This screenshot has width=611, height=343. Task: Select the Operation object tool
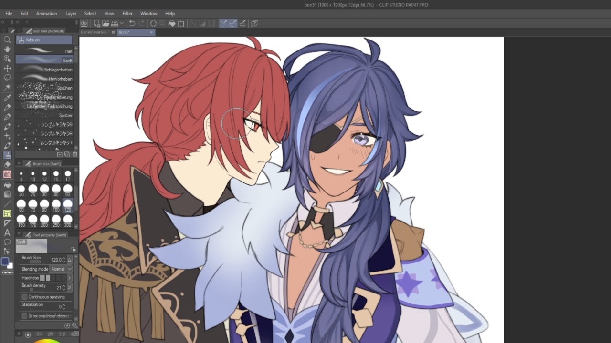pos(7,59)
